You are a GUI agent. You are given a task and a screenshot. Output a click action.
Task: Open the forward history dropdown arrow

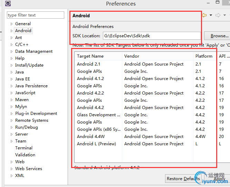click(x=224, y=15)
